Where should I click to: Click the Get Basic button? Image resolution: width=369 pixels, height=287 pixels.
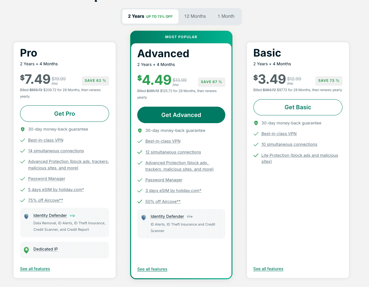tap(297, 107)
